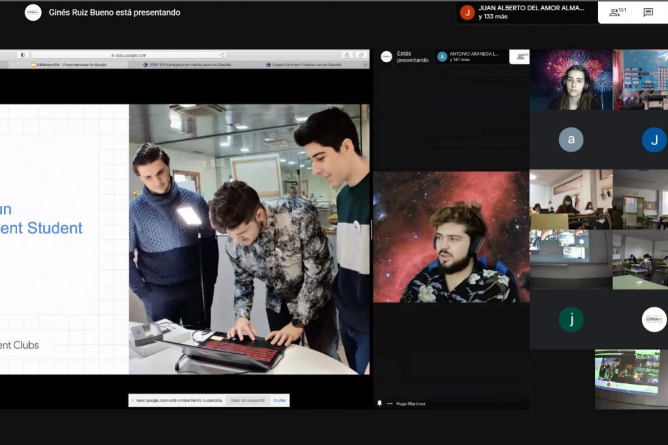Click the green 'j' participant avatar
Viewport: 668px width, 445px height.
click(x=571, y=319)
